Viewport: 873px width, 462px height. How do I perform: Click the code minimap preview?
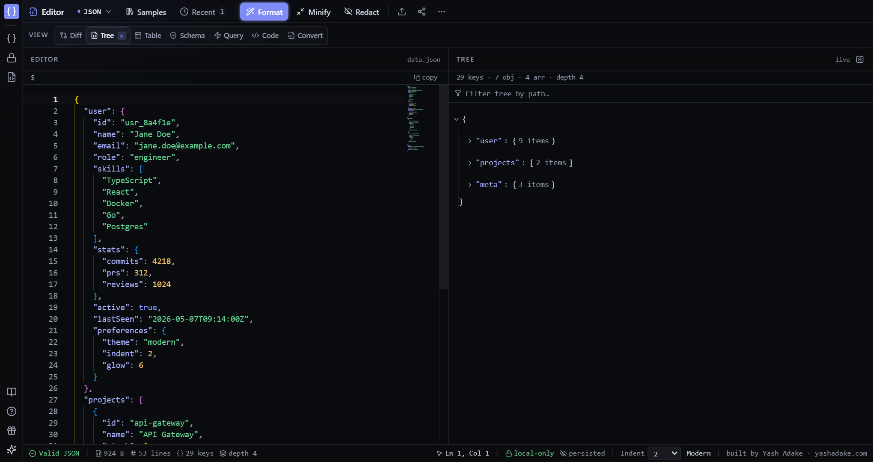click(x=416, y=118)
